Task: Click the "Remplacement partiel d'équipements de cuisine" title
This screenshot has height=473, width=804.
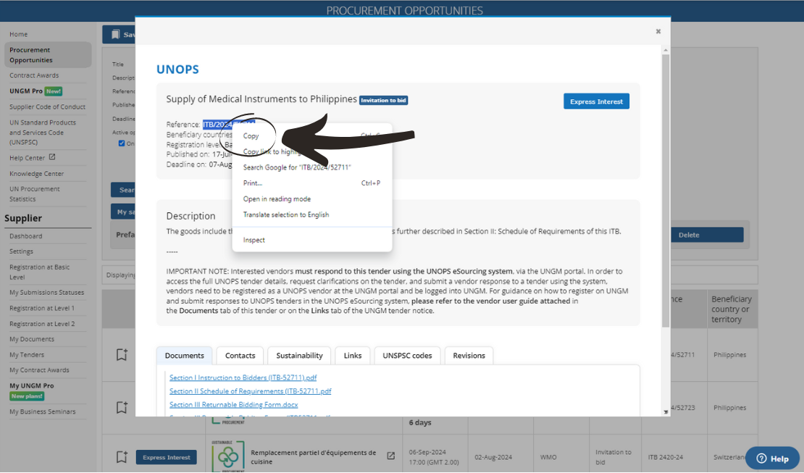Action: pos(314,457)
